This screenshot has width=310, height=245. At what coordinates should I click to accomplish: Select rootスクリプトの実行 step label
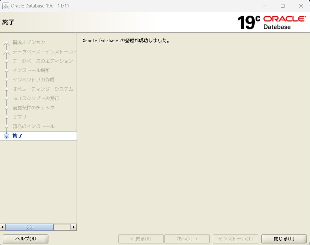(x=36, y=98)
